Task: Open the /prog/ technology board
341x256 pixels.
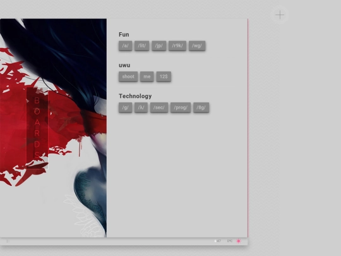Action: (181, 107)
